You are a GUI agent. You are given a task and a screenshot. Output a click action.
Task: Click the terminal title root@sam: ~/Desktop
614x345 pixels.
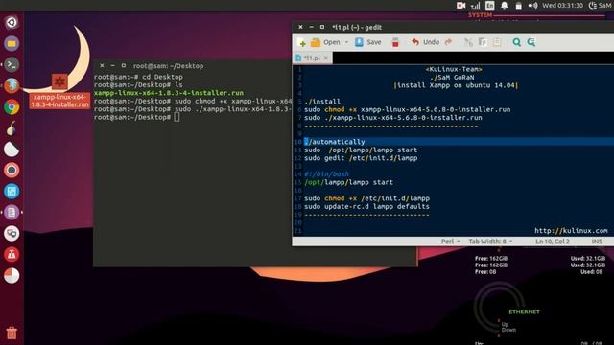click(168, 66)
